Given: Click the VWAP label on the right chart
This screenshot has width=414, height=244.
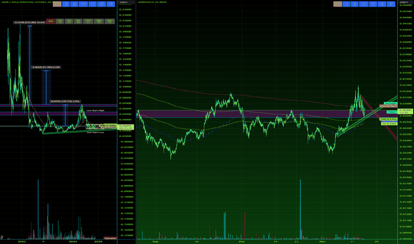Looking at the screenshot, I should tap(392, 112).
